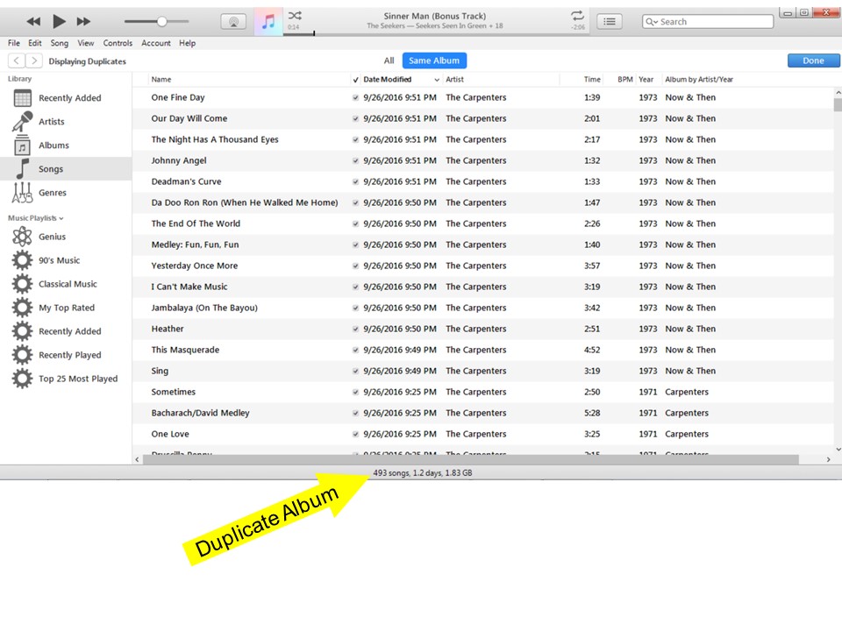Play the current song
842x631 pixels.
(59, 21)
